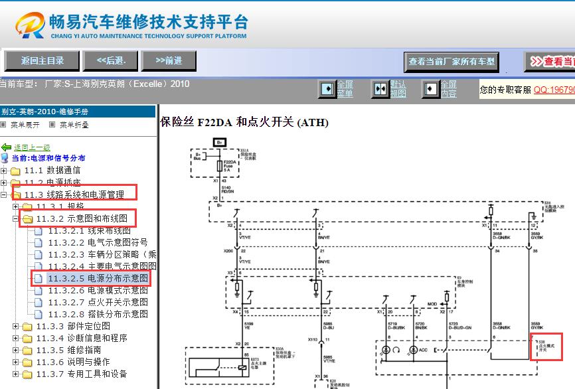Screen dimensions: 575x389
Task: Select 11.3.2 示意图和布线图 folder
Action: point(82,219)
